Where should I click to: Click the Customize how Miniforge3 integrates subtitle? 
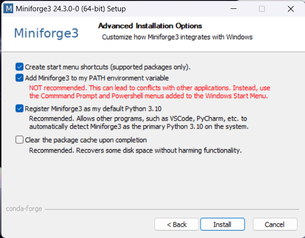coord(177,37)
